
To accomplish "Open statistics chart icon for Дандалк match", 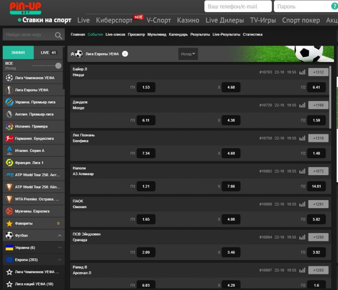I will (302, 105).
